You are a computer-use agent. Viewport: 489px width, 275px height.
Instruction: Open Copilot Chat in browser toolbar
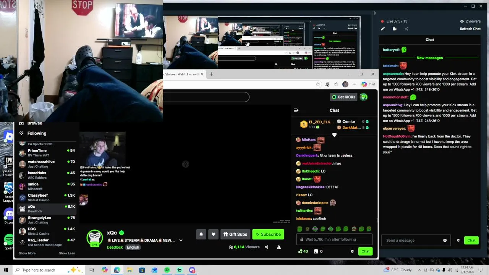368,84
